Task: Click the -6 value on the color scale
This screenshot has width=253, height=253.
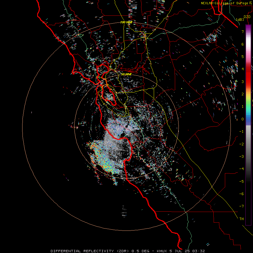Action: point(241,194)
